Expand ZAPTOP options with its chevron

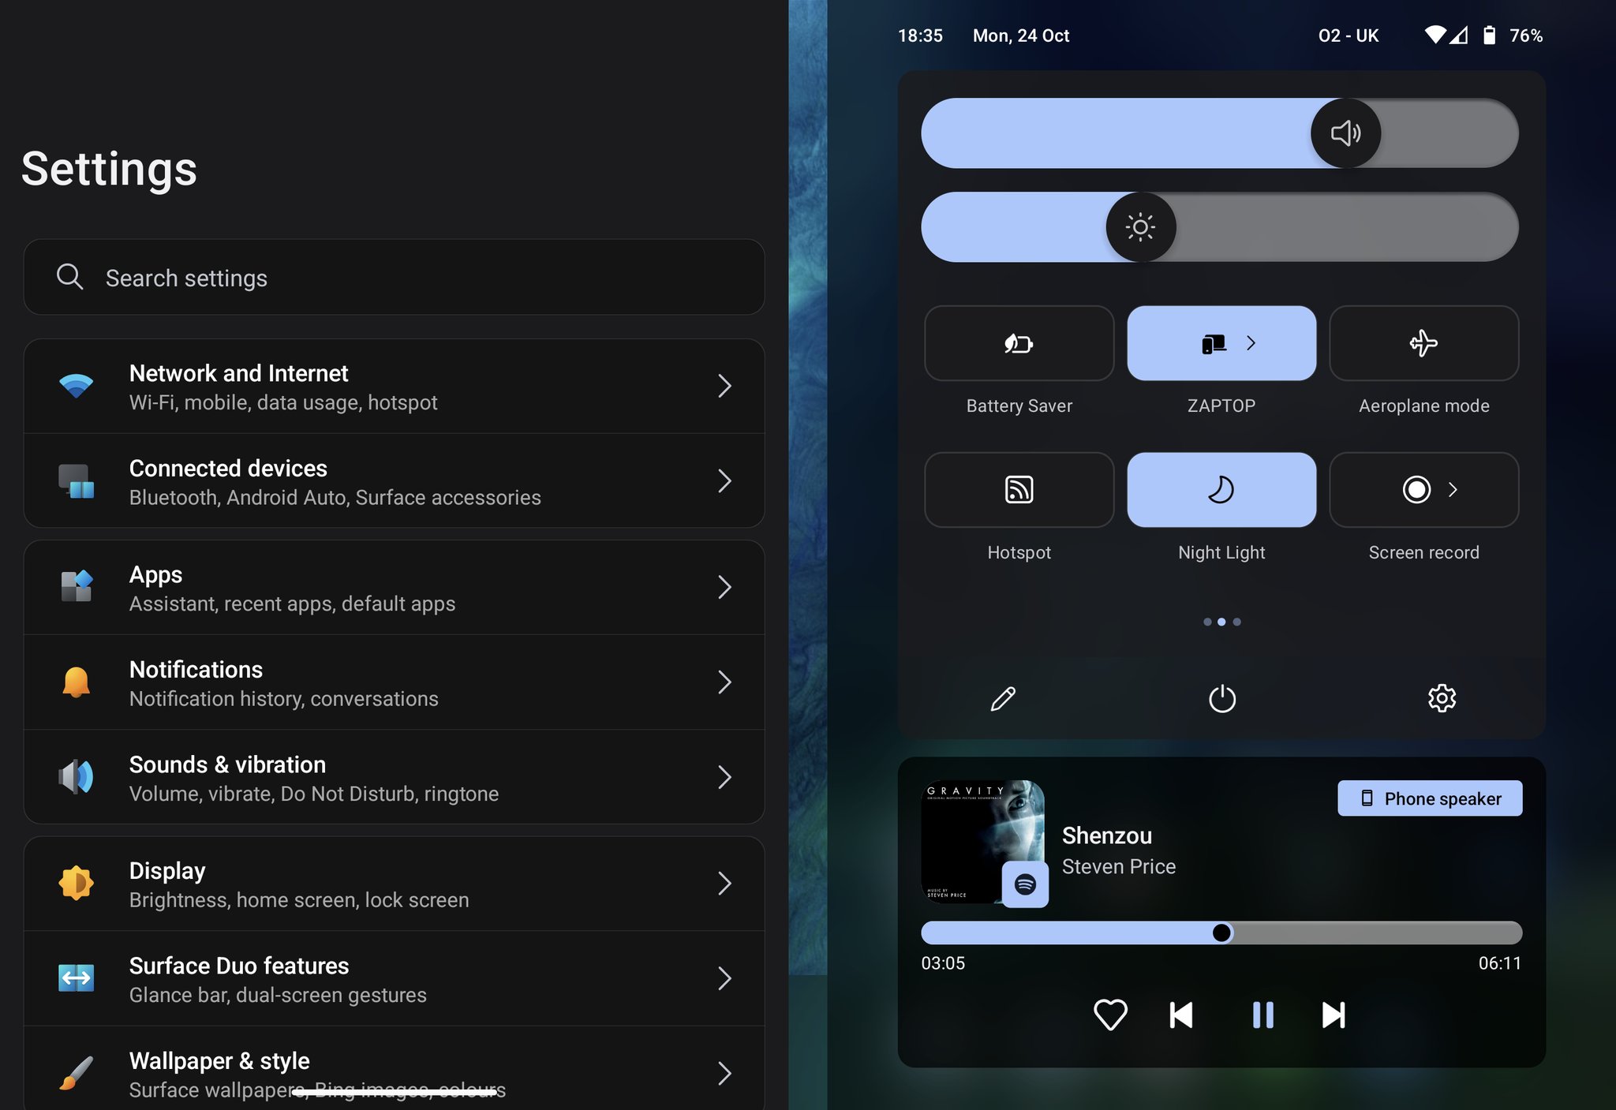(x=1251, y=343)
